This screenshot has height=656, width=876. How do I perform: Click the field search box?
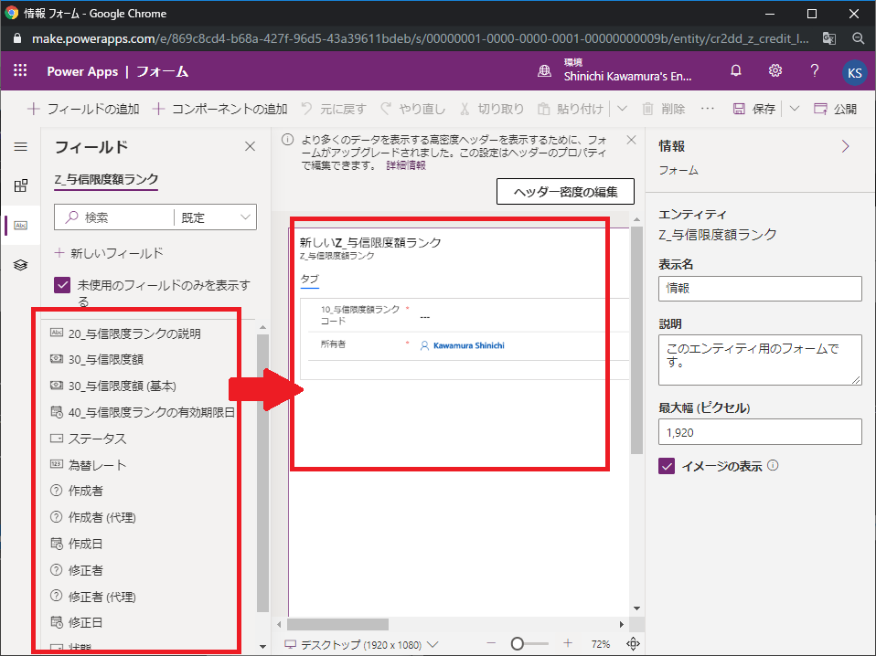coord(114,217)
